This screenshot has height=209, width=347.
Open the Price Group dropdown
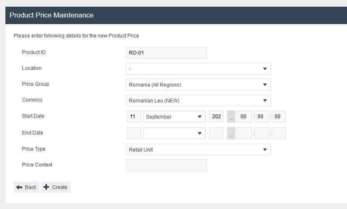tap(198, 85)
